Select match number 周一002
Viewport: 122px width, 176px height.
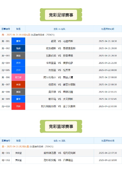[6, 48]
